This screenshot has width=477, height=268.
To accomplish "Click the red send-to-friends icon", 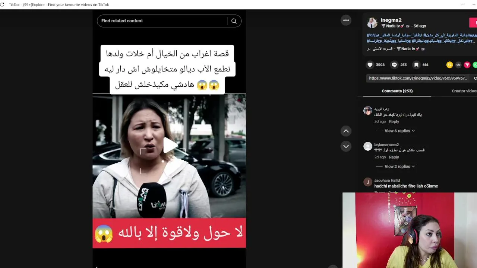I will click(x=467, y=65).
